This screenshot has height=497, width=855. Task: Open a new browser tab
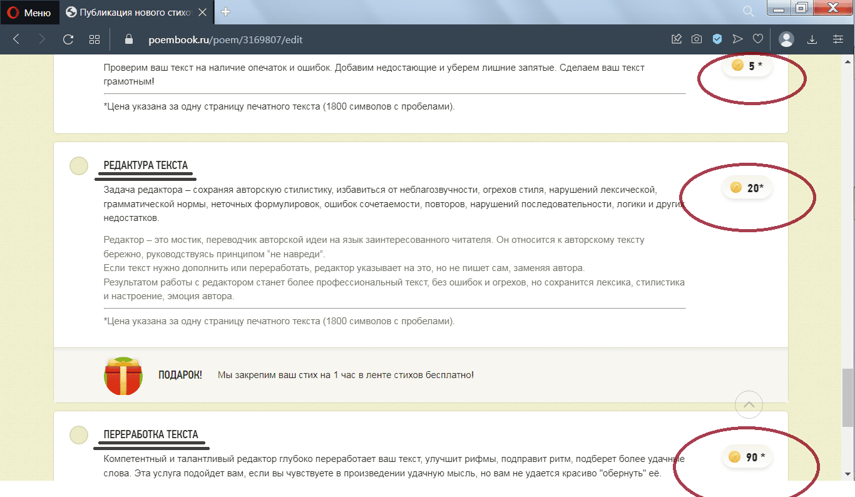tap(226, 12)
